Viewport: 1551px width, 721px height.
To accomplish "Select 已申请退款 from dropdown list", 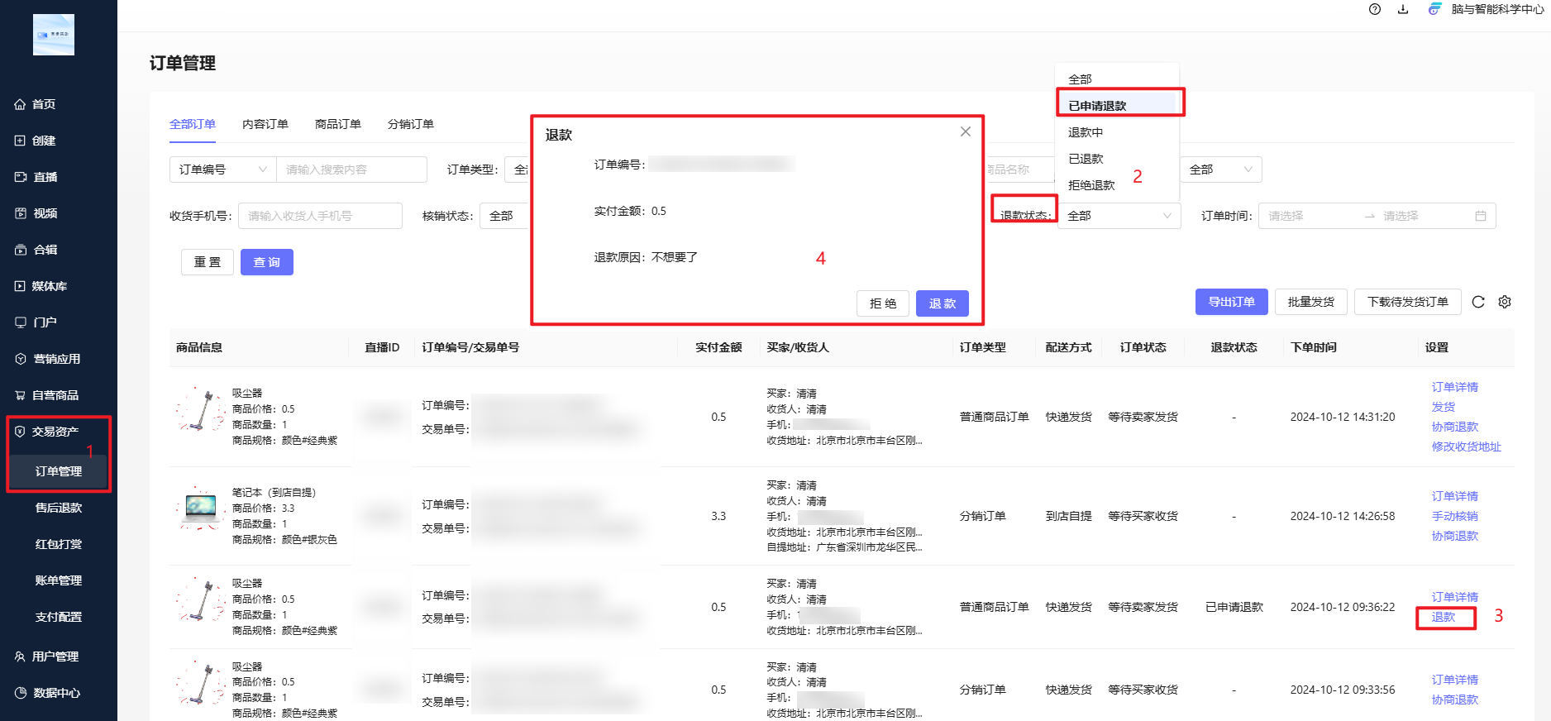I will coord(1098,106).
